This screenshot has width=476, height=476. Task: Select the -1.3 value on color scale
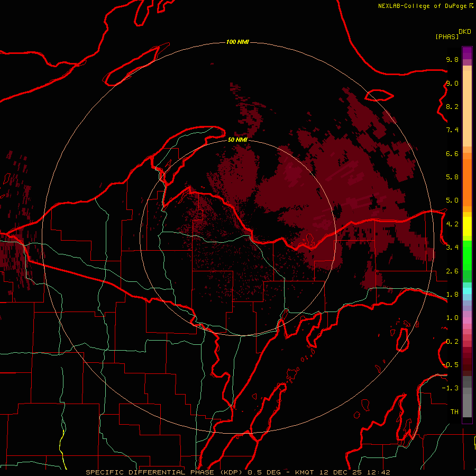coord(450,389)
